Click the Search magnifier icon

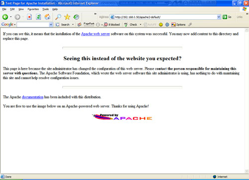(x=58, y=17)
